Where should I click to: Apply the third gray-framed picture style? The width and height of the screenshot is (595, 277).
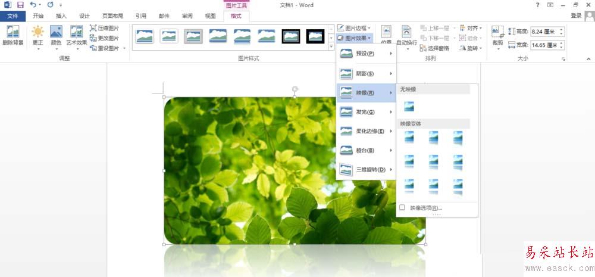pos(193,36)
